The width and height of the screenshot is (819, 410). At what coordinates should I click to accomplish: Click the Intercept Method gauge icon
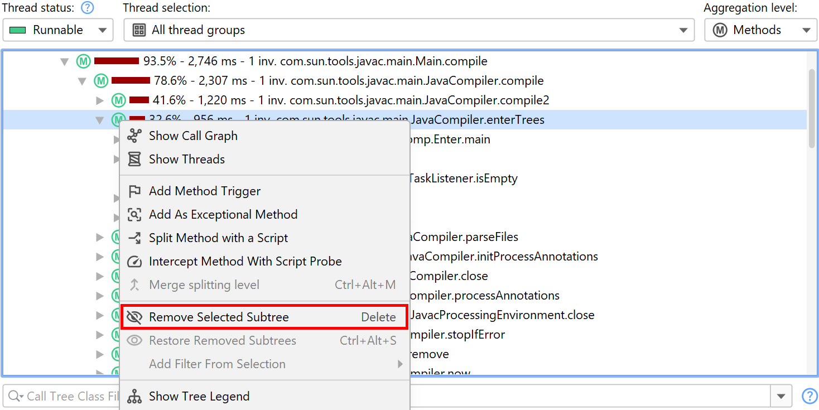[x=134, y=262]
